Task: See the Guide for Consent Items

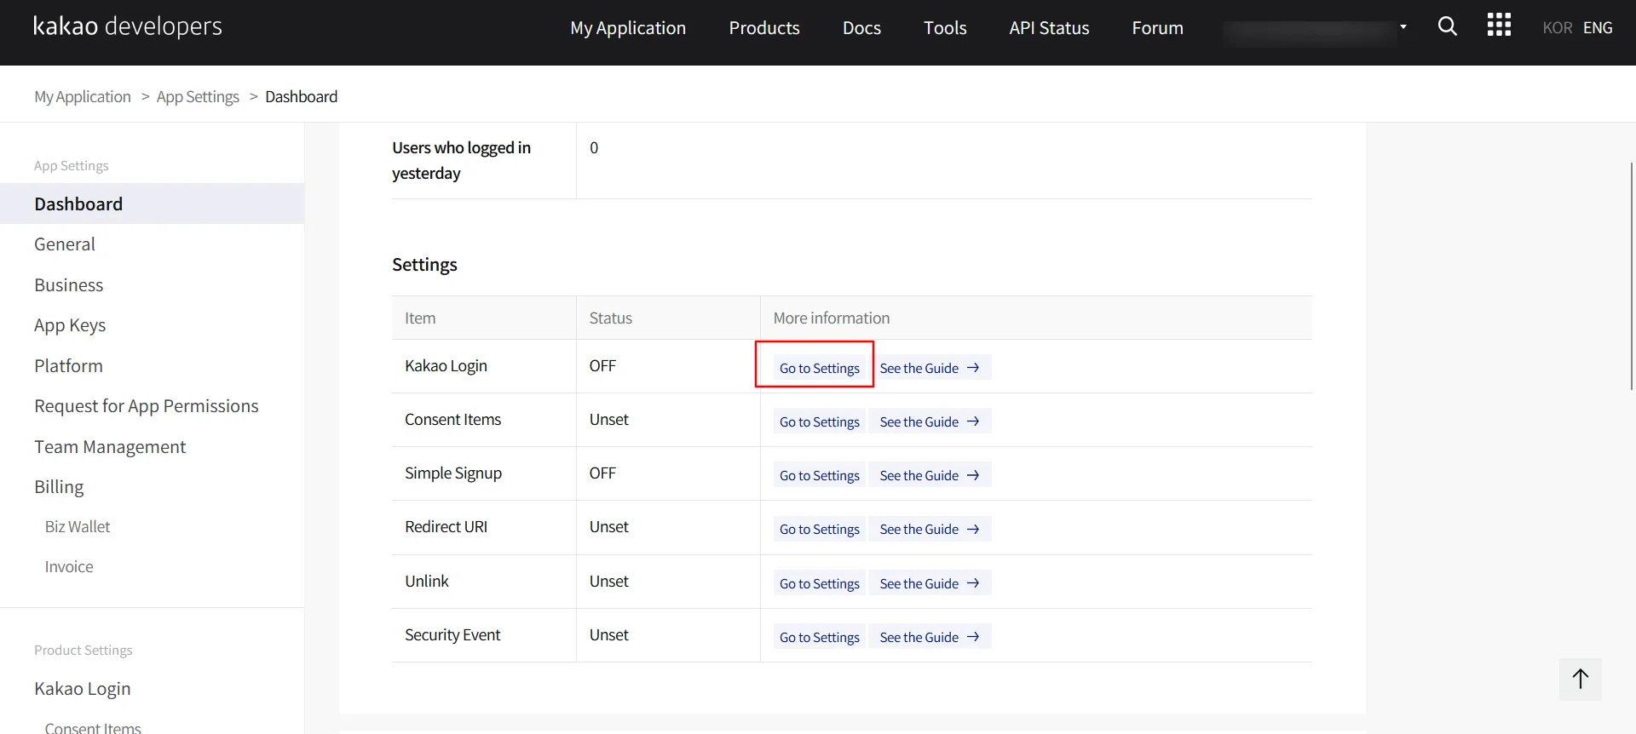Action: [930, 421]
